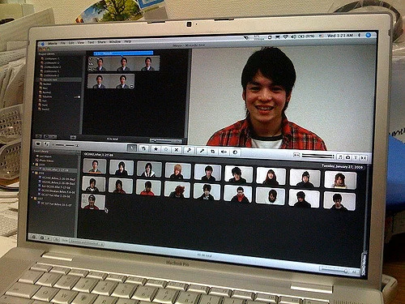Open the keyword key tool
This screenshot has width=405, height=304.
pyautogui.click(x=189, y=150)
